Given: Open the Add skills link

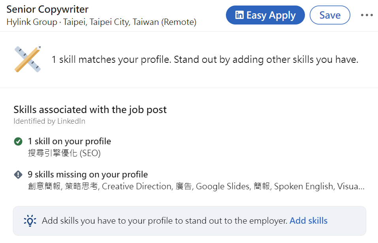Looking at the screenshot, I should pyautogui.click(x=308, y=220).
